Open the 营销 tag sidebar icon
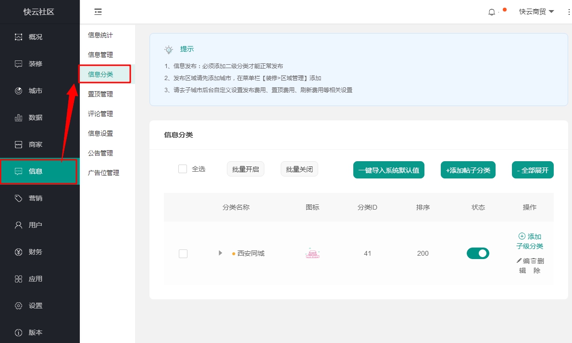Viewport: 572px width, 343px height. [19, 198]
